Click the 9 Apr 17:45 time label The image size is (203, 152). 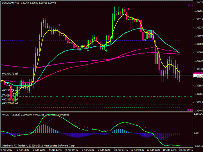(x=56, y=150)
